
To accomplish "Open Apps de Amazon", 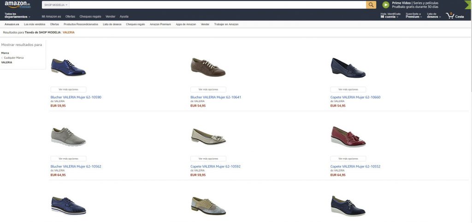I will [186, 24].
